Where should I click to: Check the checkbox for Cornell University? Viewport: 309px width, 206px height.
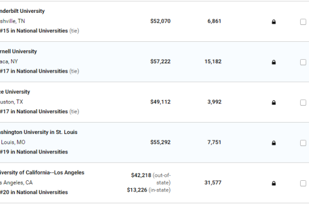tap(303, 62)
